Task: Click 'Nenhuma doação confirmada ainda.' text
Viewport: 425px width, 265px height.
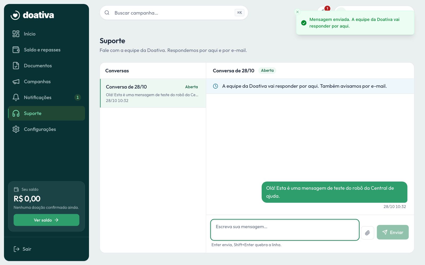Action: click(46, 207)
